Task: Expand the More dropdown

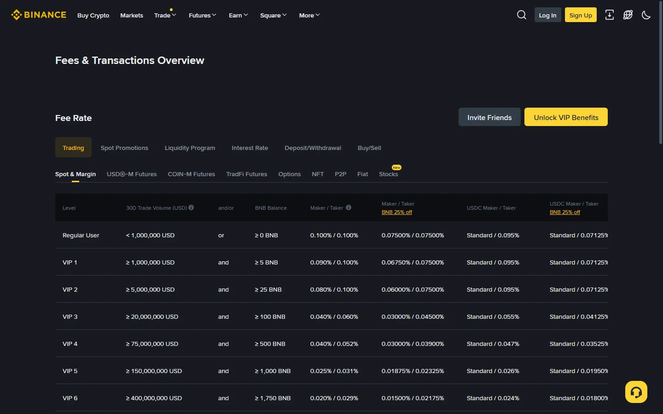Action: pos(309,15)
